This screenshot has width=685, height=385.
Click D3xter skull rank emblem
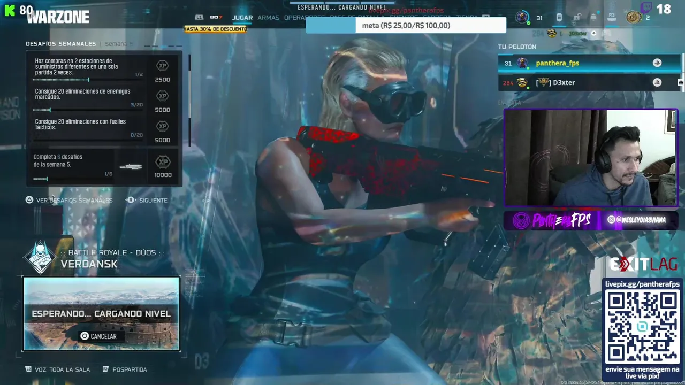coord(522,82)
